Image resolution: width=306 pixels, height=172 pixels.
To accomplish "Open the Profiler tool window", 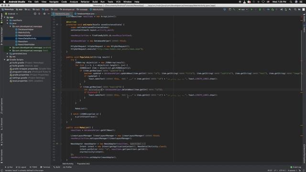I will [x=67, y=167].
